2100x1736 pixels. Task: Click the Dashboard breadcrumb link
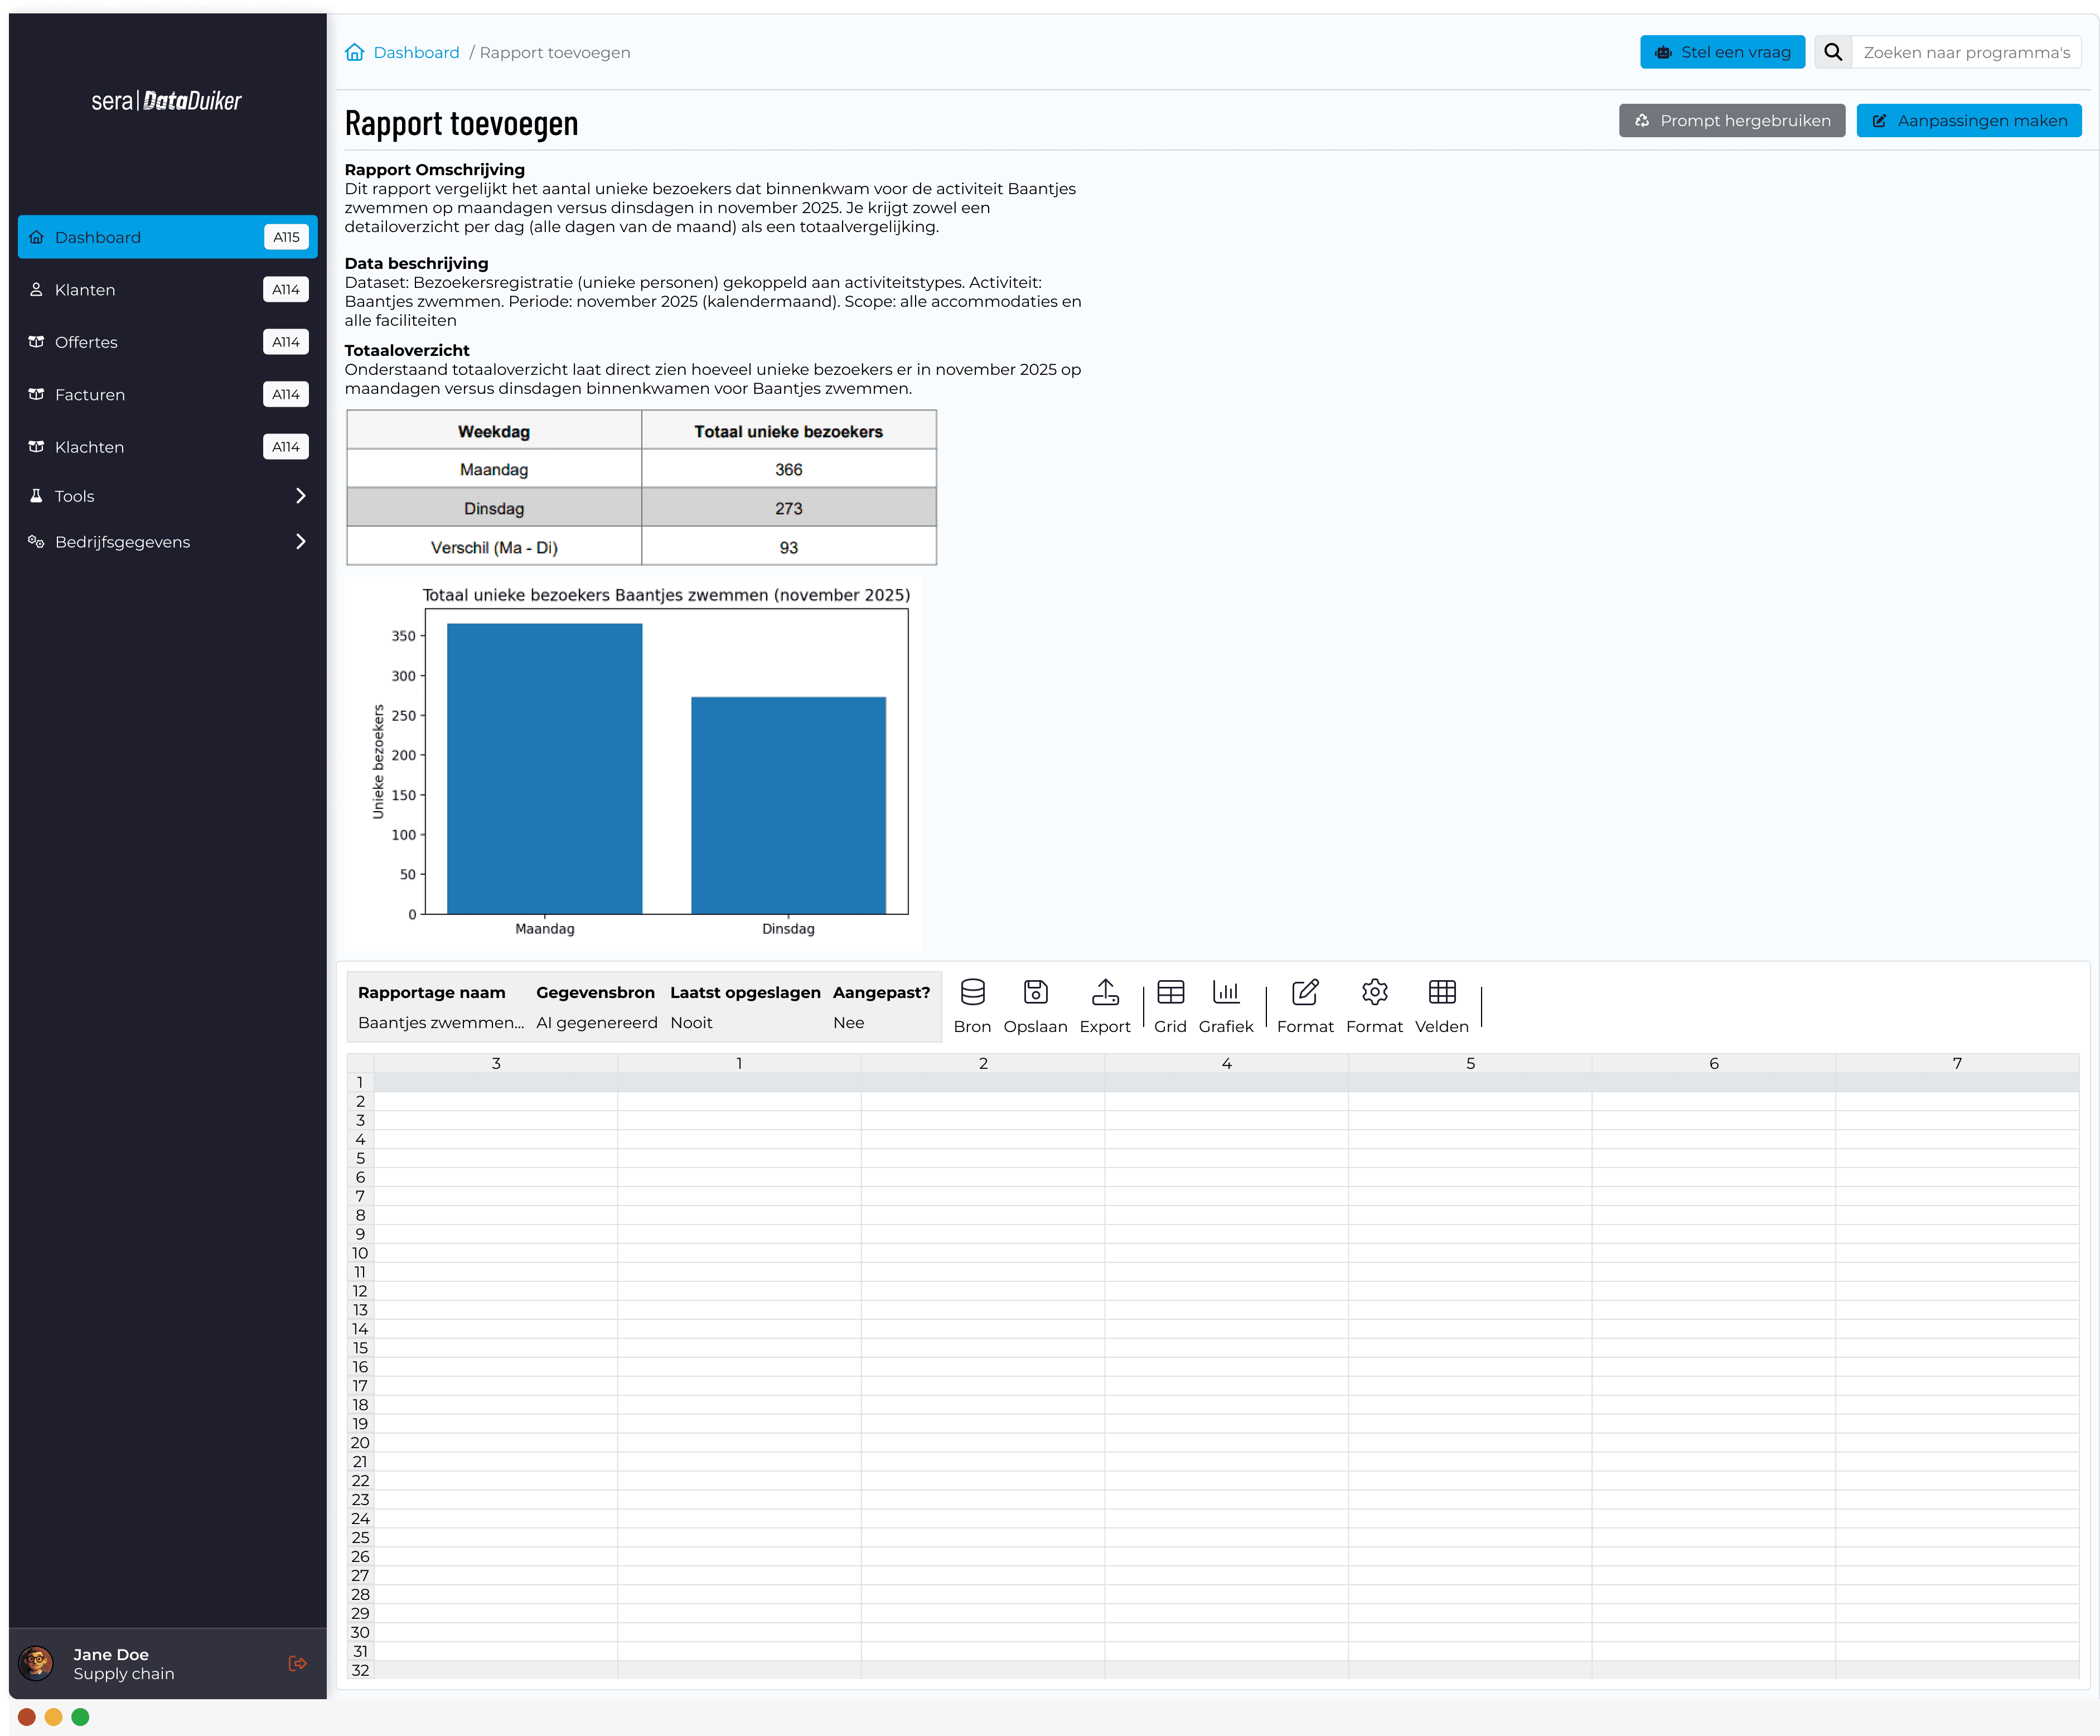click(416, 52)
